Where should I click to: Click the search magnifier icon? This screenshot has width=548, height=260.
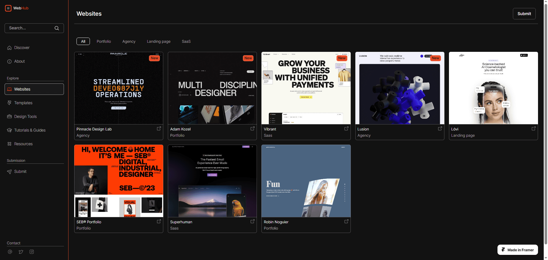tap(57, 28)
